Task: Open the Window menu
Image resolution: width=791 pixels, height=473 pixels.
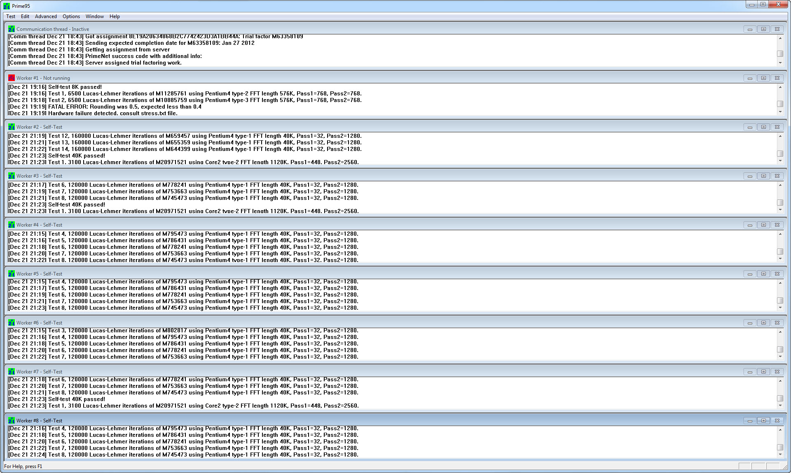Action: [x=95, y=16]
